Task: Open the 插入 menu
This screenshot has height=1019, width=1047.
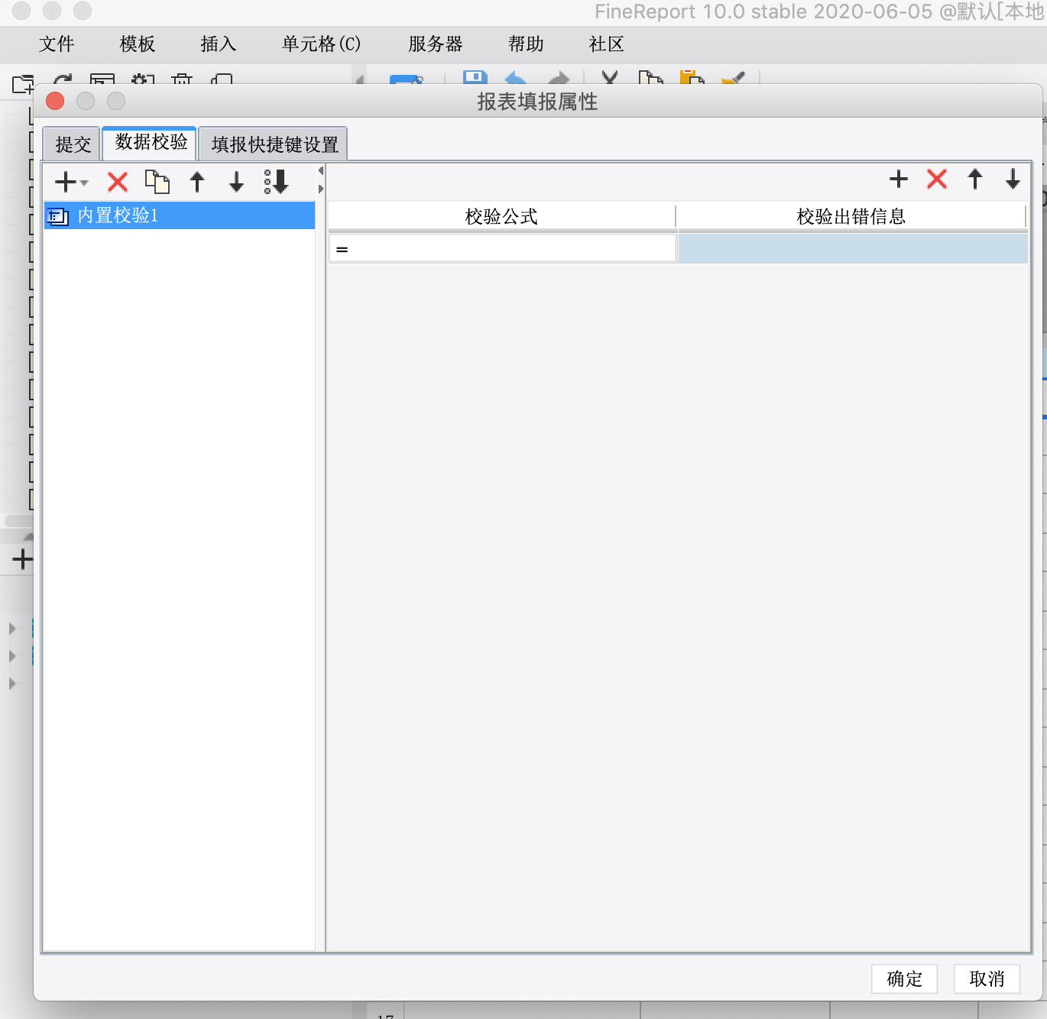Action: pos(219,44)
